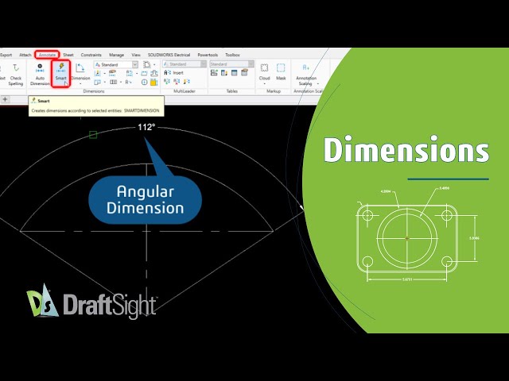Click the MultiLeader icon with green plus
Viewport: 509px width, 381px height.
coord(167,81)
